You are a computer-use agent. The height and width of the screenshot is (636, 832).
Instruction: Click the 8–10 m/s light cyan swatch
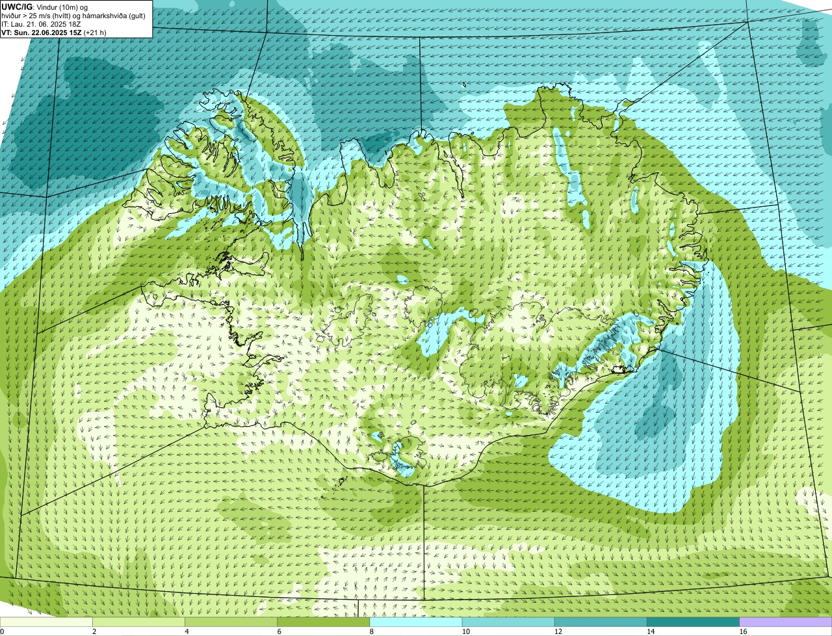[416, 622]
